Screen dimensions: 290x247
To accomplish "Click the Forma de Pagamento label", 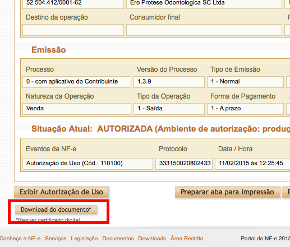I will coord(243,96).
